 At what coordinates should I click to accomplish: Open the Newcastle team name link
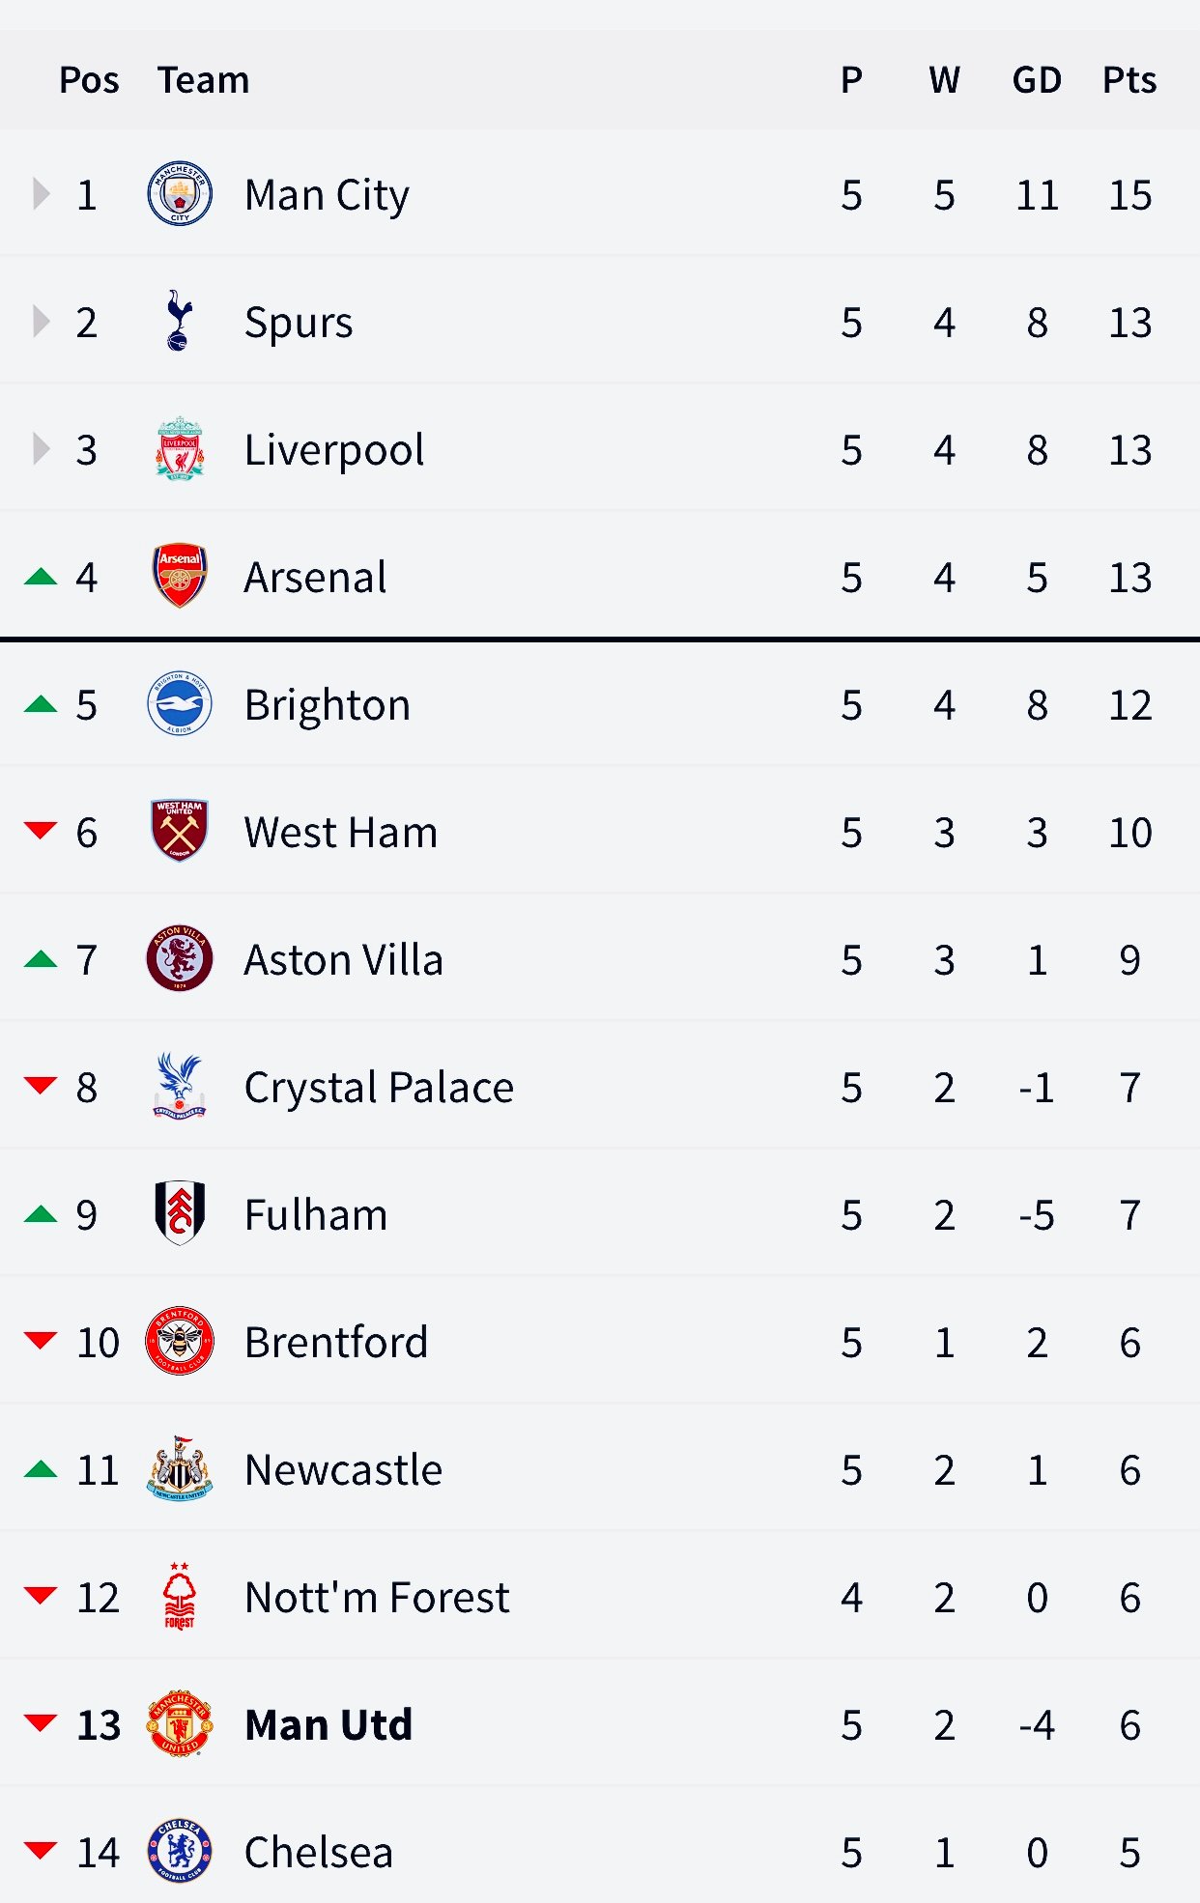pyautogui.click(x=344, y=1469)
